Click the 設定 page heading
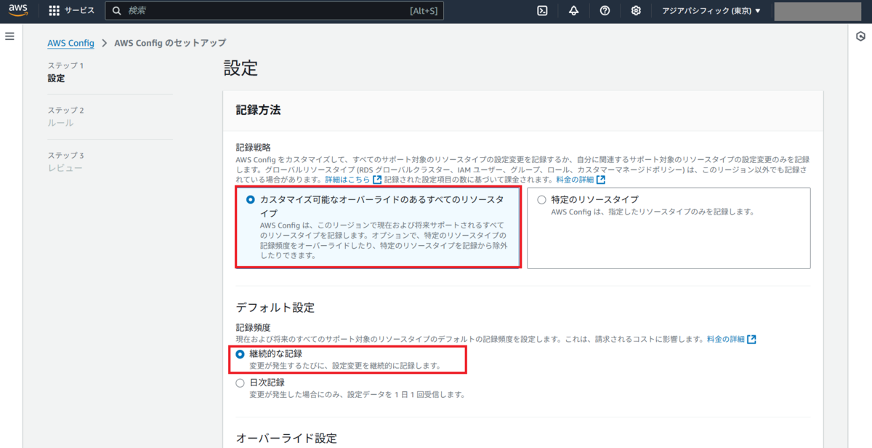The height and width of the screenshot is (448, 872). (x=241, y=68)
